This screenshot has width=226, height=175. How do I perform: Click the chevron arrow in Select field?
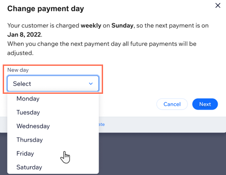91,83
